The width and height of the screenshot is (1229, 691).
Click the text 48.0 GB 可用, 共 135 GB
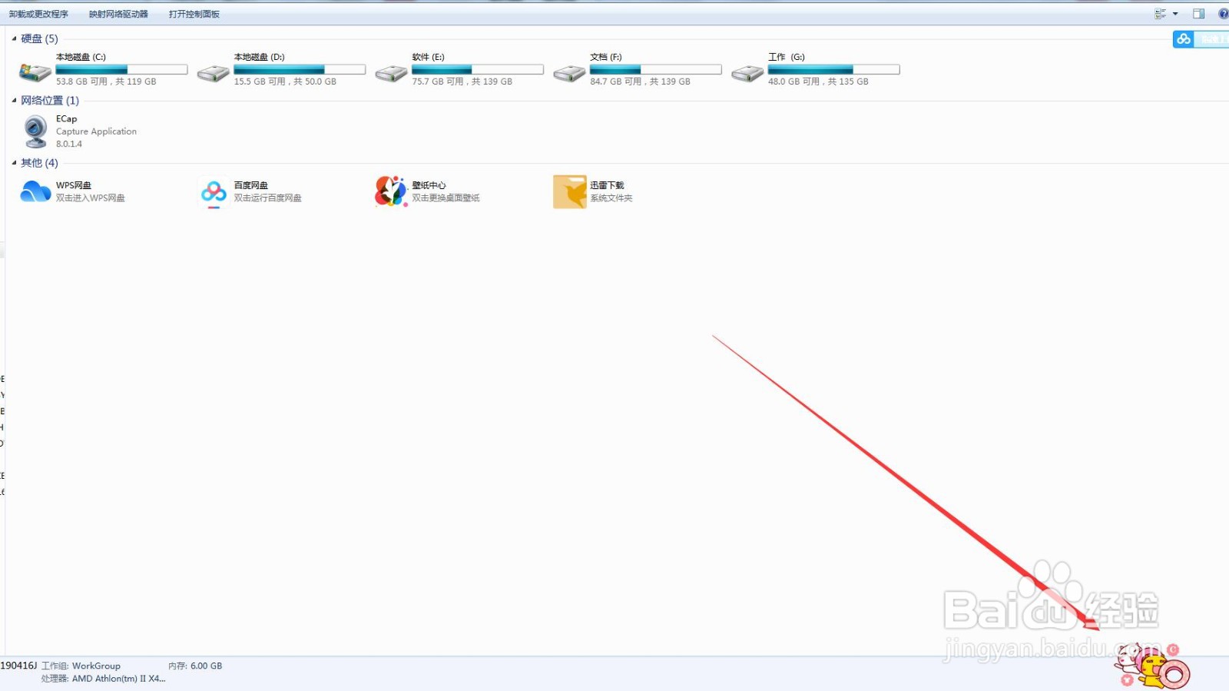pos(818,81)
